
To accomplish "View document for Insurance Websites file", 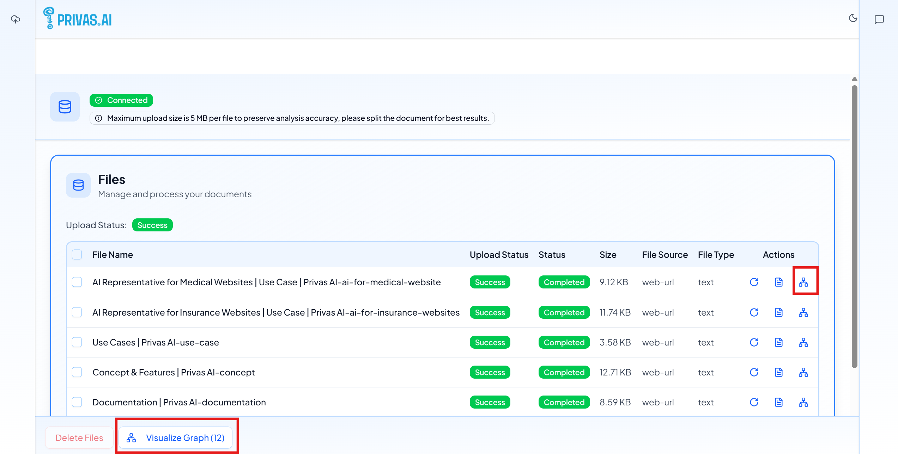I will [779, 312].
